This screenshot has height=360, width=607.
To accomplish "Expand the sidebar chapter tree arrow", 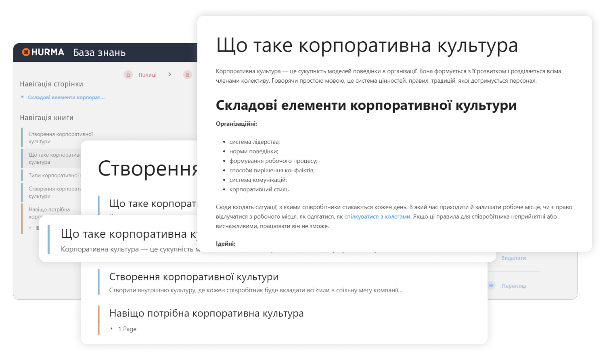I will click(30, 228).
